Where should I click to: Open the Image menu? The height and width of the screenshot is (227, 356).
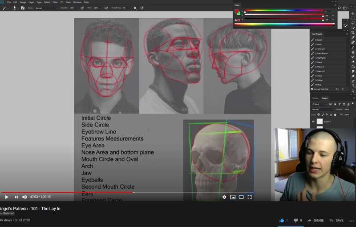pos(23,2)
